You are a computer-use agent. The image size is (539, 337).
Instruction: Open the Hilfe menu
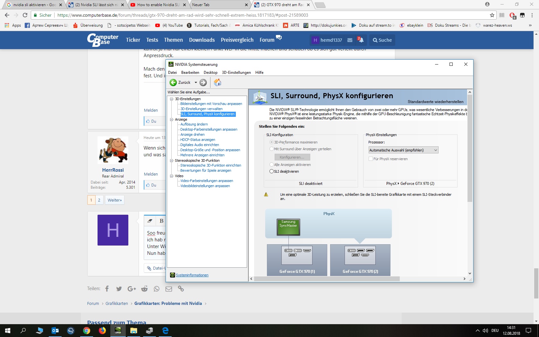[259, 73]
